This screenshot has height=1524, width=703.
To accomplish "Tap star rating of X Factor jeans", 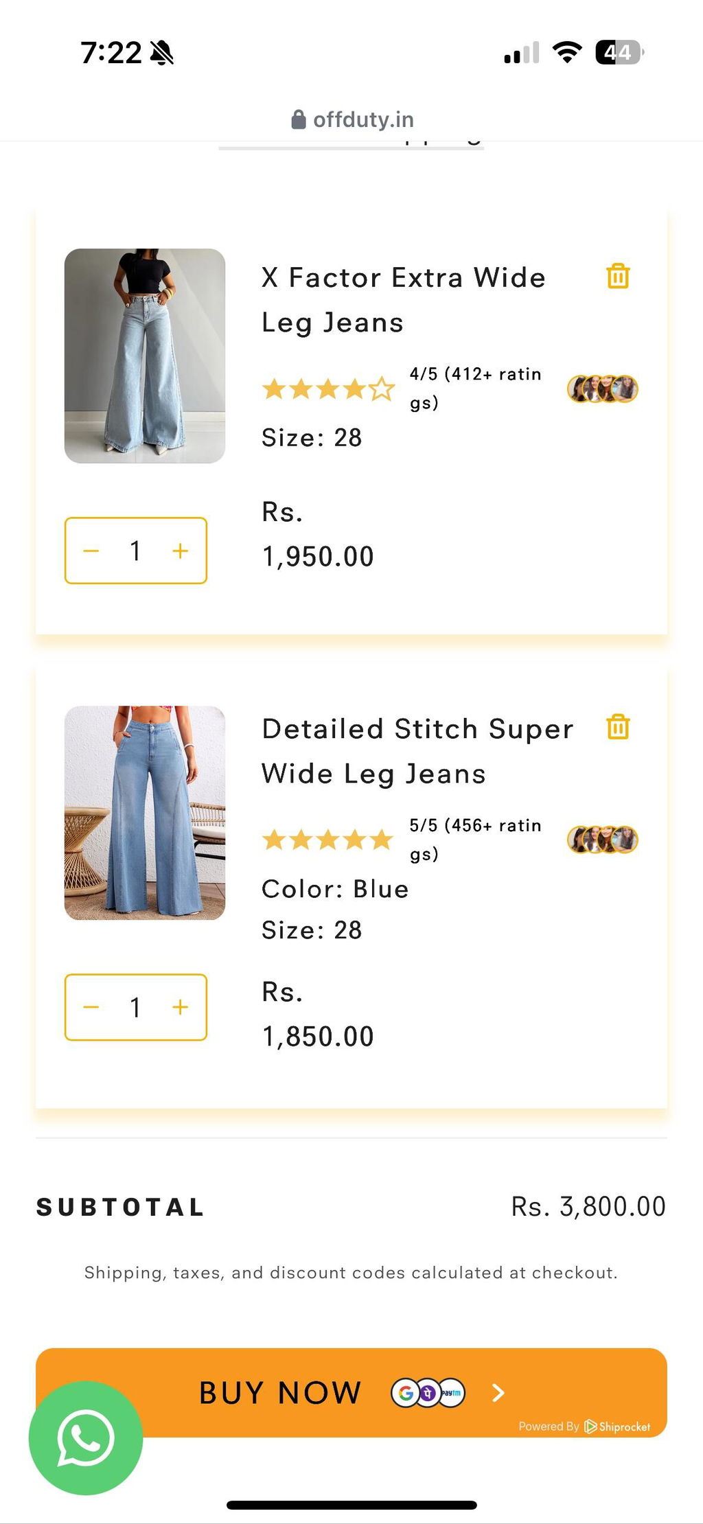I will point(328,389).
